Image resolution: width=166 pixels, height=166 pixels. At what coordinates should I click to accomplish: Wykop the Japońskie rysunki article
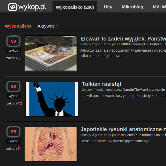pyautogui.click(x=14, y=141)
